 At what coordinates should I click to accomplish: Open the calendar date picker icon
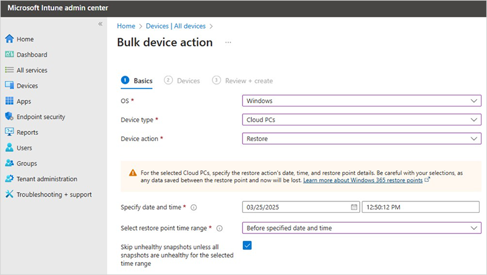pos(354,207)
